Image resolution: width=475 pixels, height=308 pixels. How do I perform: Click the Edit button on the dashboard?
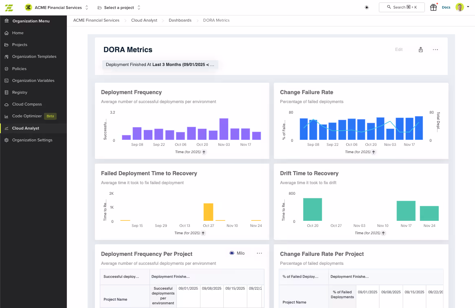coord(398,49)
